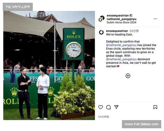
Task: Click ensoequestrian avatar beside the caption
Action: pos(101,32)
